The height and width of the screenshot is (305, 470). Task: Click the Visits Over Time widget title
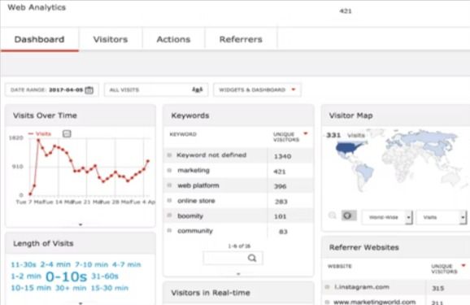pos(45,115)
